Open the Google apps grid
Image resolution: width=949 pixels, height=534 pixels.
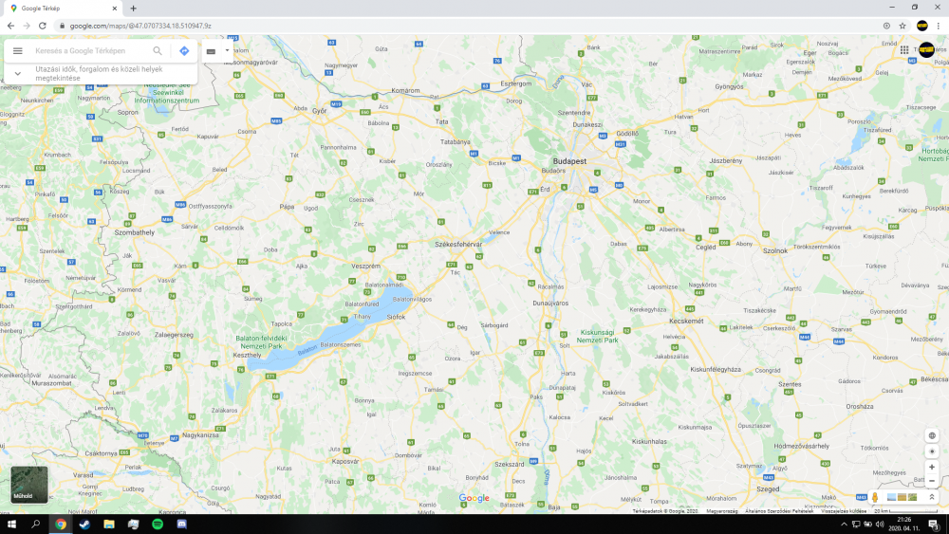pos(904,50)
